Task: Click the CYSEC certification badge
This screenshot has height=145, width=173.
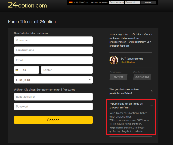Action: click(x=119, y=77)
